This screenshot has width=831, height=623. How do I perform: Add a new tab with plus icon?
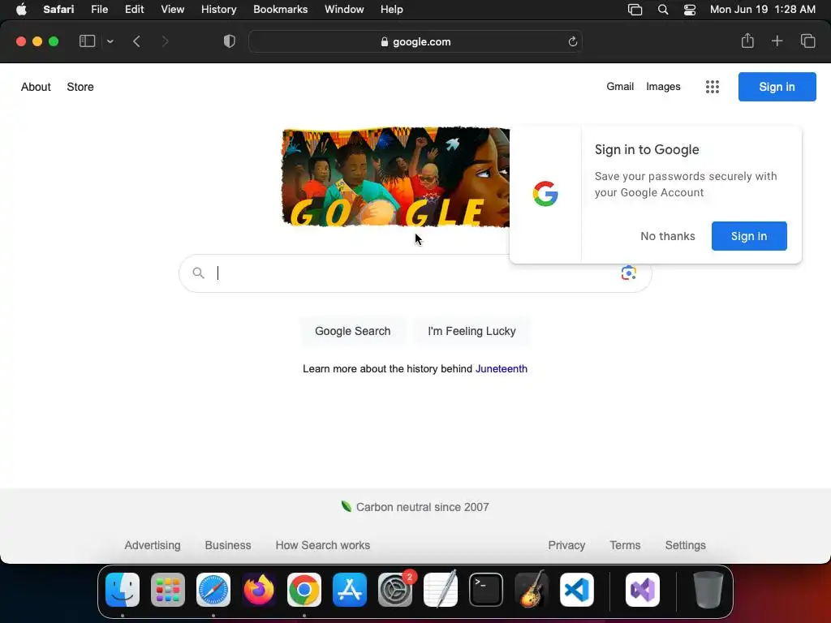point(777,41)
